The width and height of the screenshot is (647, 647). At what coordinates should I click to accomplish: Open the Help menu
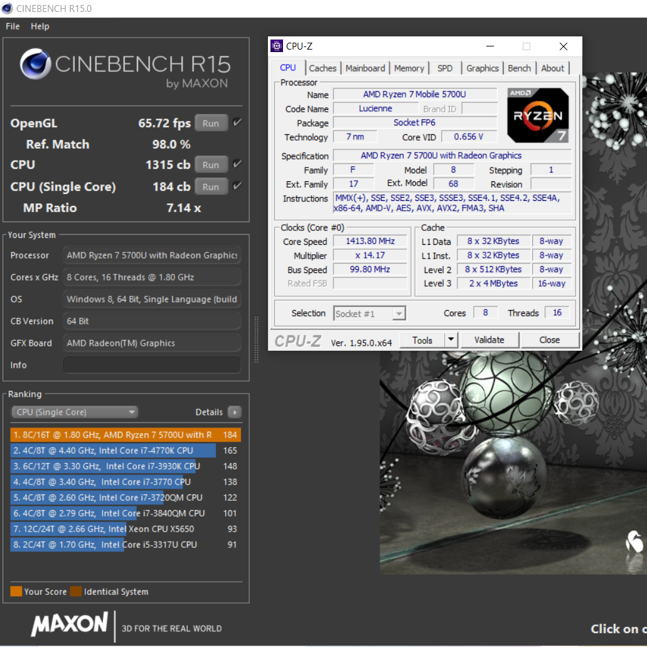[x=40, y=26]
